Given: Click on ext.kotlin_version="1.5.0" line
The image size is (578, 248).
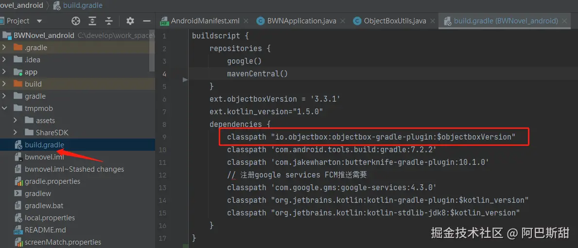Looking at the screenshot, I should click(x=266, y=112).
